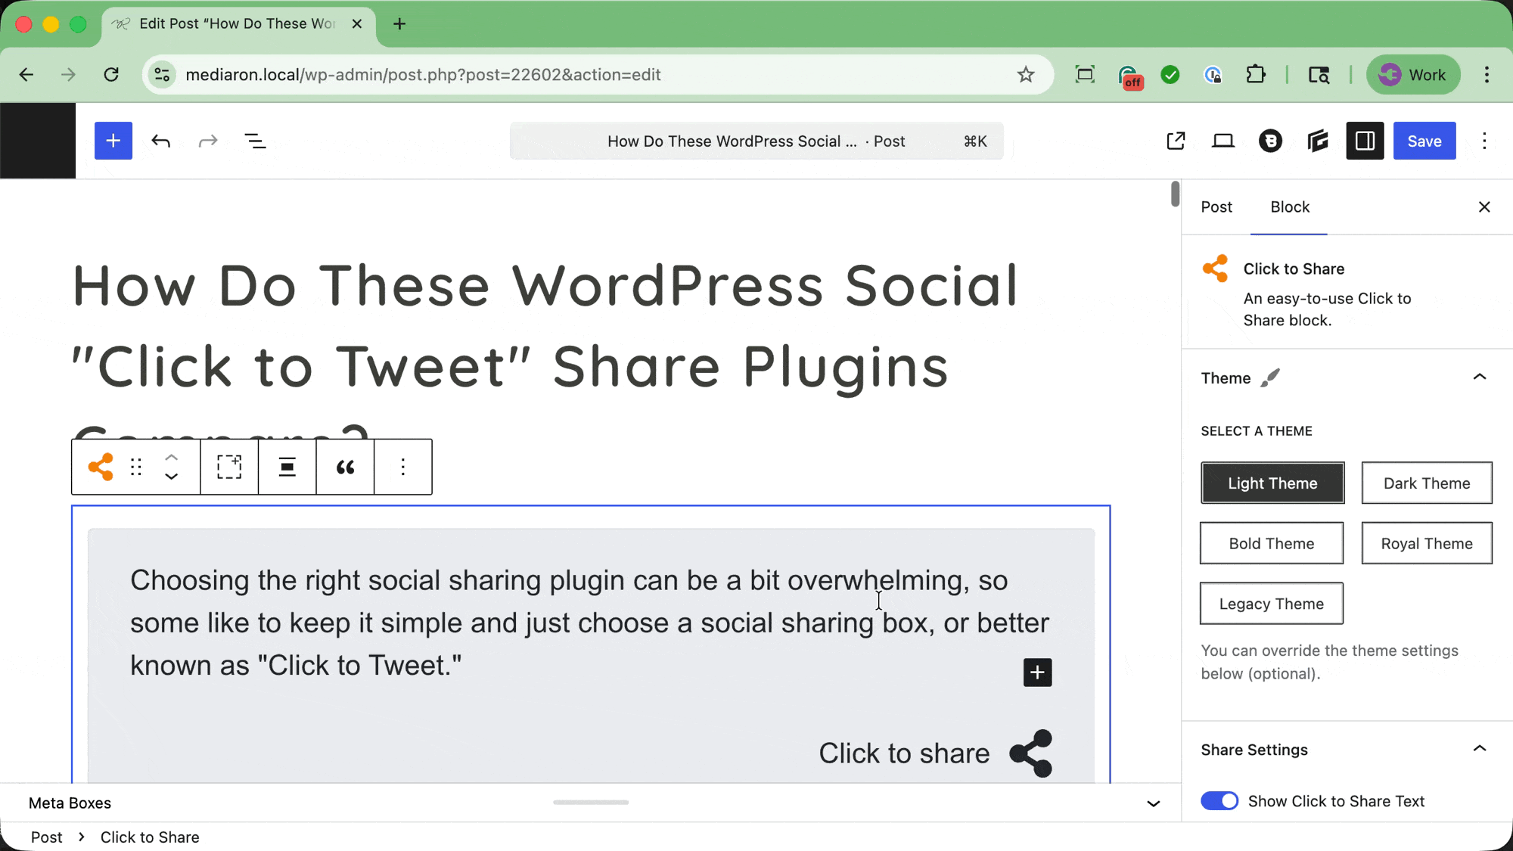Click the quote mark toolbar button
Screen dimensions: 1513x851
[x=345, y=467]
